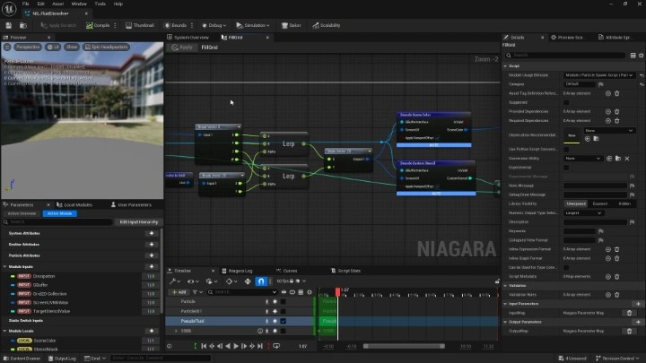Image resolution: width=646 pixels, height=363 pixels.
Task: Switch to the Niagara Log tab
Action: pos(240,270)
